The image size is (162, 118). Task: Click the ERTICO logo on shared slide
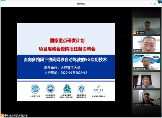pos(98,89)
